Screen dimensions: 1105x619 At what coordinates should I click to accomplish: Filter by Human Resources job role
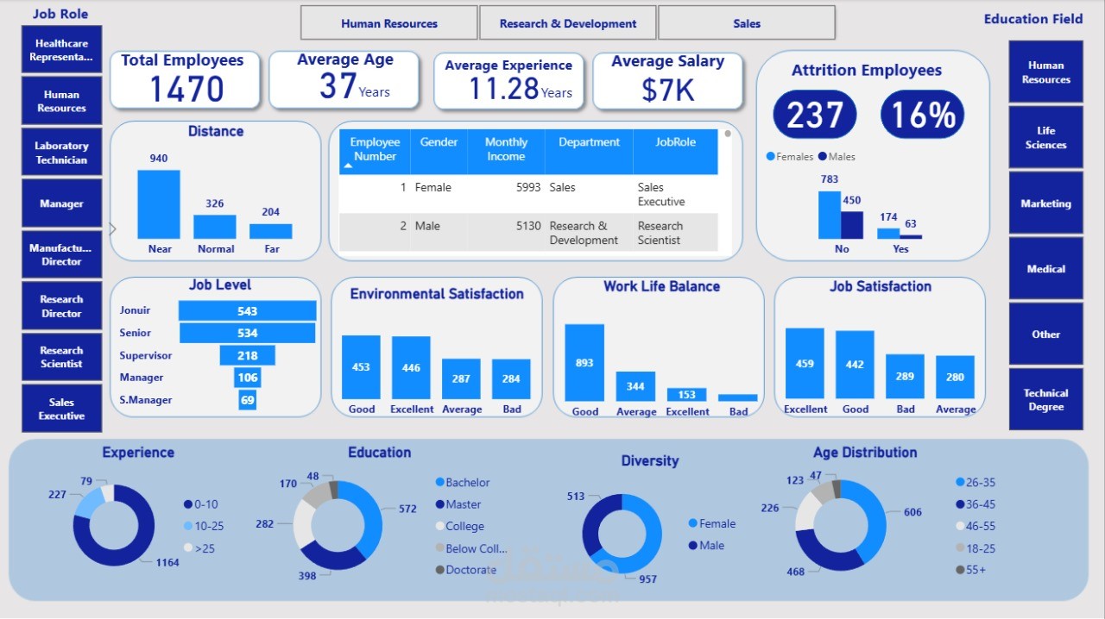coord(61,101)
